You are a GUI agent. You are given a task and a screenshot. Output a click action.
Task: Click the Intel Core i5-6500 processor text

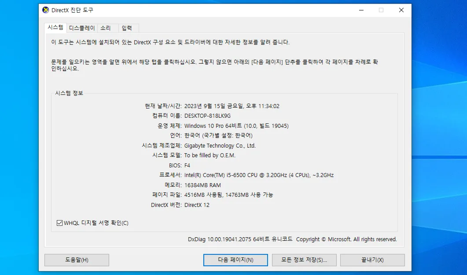(x=259, y=175)
